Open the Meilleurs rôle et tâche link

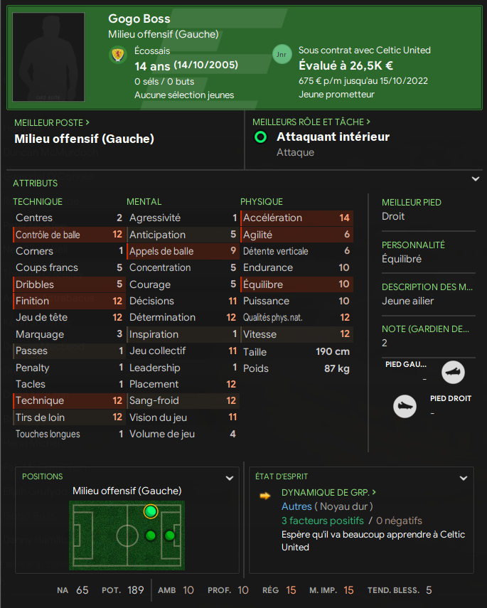pos(311,122)
